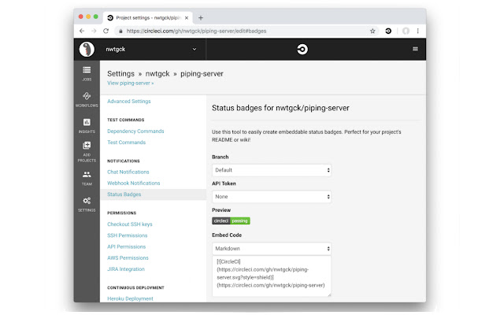The height and width of the screenshot is (315, 504).
Task: Click the nwtgck breadcrumb heading
Action: click(x=157, y=73)
